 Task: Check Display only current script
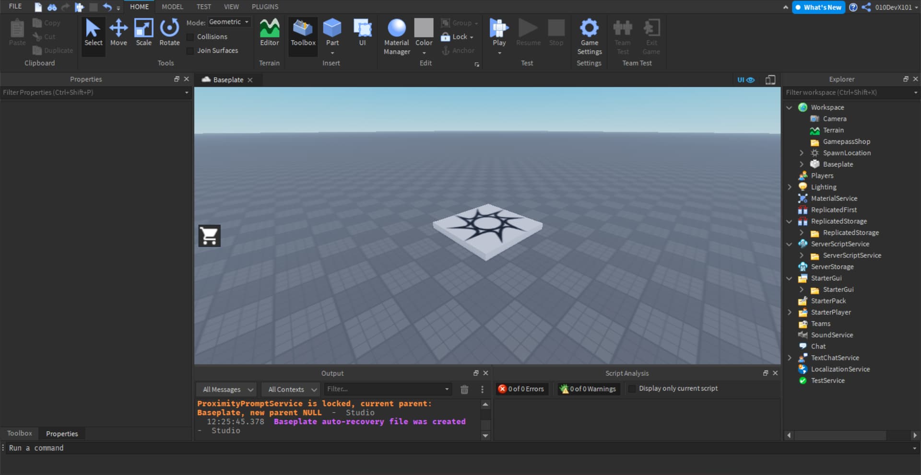pyautogui.click(x=632, y=389)
